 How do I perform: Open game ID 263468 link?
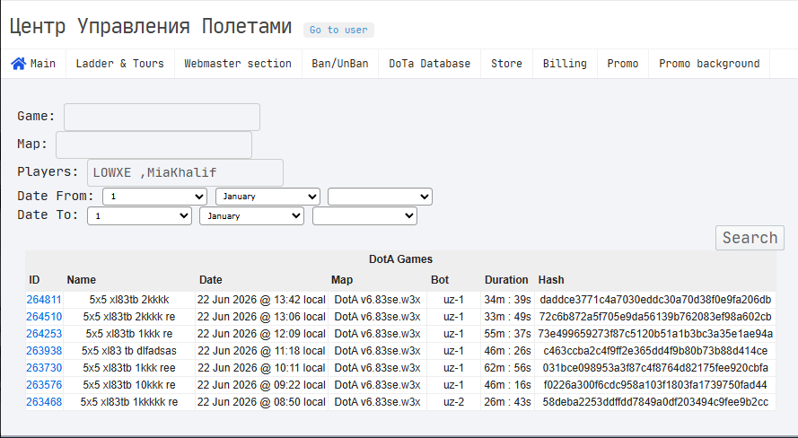pos(44,402)
